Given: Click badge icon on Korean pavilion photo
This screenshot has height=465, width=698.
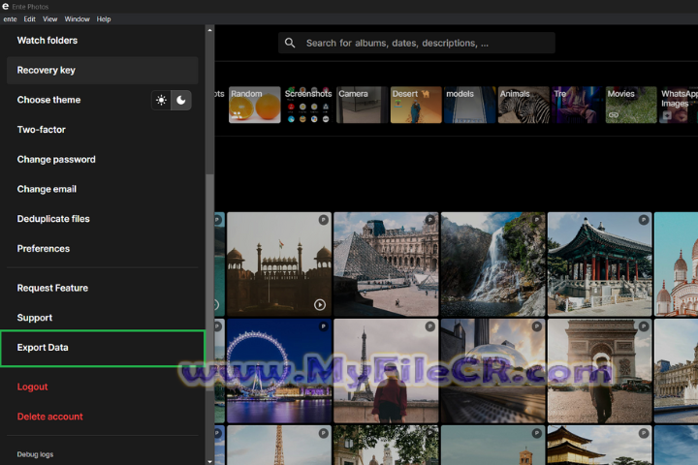Looking at the screenshot, I should click(x=644, y=220).
